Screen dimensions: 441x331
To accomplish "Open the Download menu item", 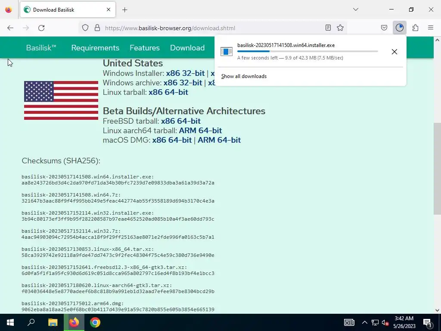I will tap(187, 48).
